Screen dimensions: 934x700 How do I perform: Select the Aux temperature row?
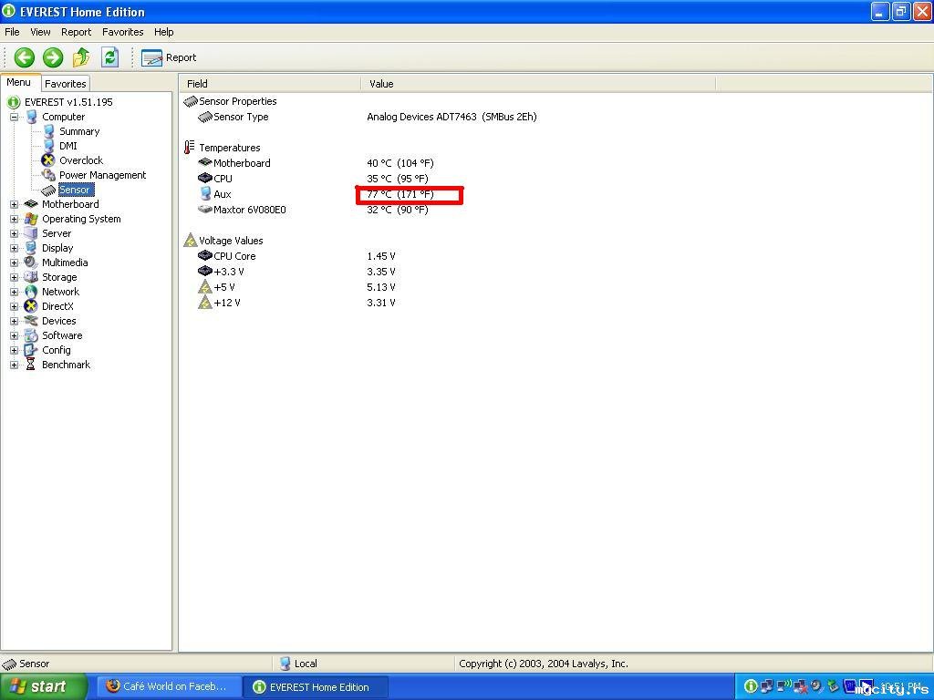pyautogui.click(x=316, y=194)
